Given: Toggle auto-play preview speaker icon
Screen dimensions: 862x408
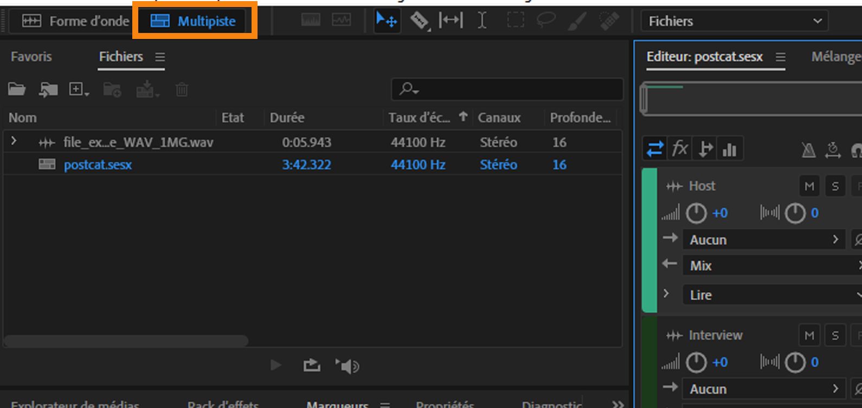Looking at the screenshot, I should (347, 366).
